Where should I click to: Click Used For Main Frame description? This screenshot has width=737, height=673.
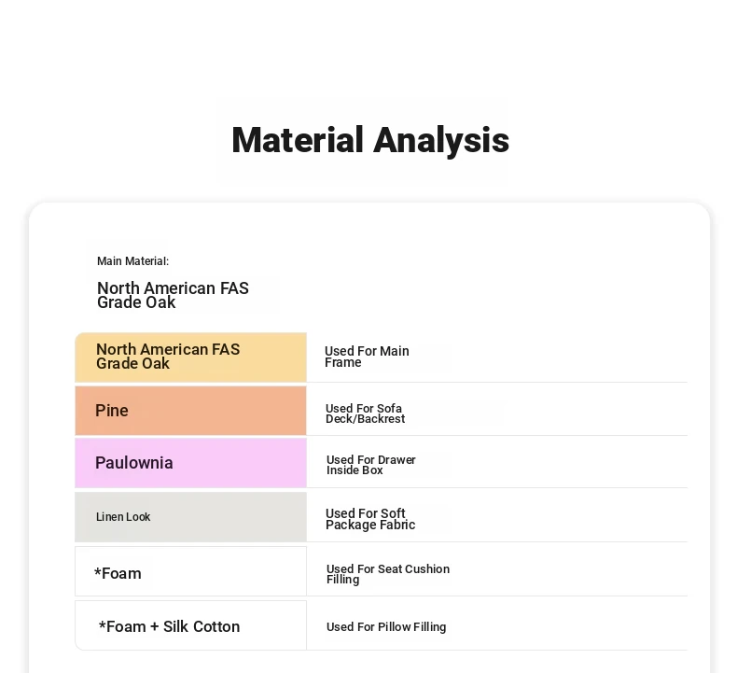click(367, 357)
